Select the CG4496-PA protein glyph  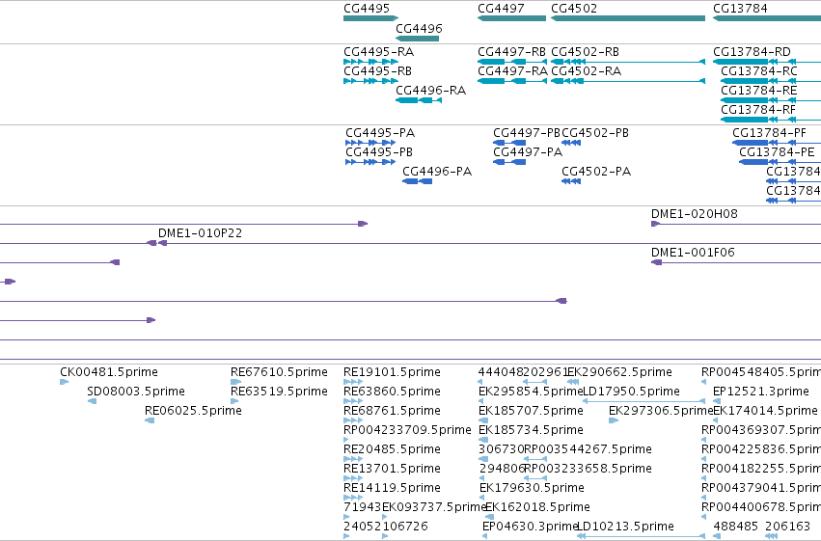click(x=418, y=181)
